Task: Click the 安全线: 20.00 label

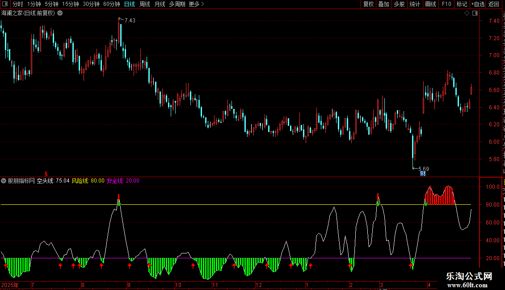Action: coord(123,181)
